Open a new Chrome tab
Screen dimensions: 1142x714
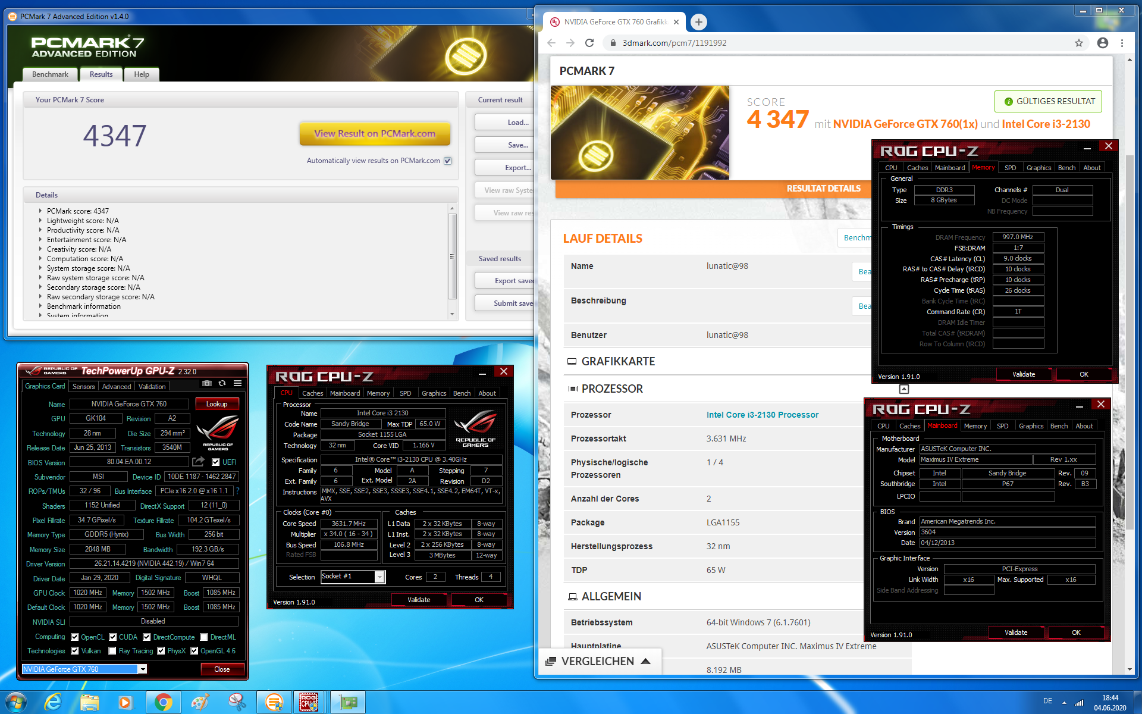tap(698, 22)
